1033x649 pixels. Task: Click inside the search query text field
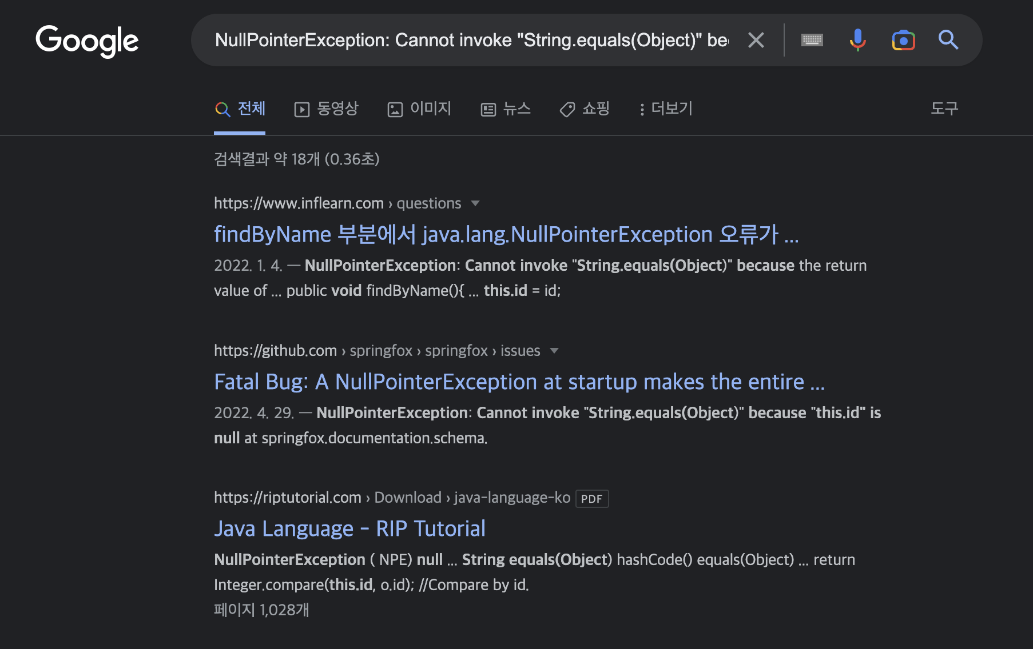(x=472, y=40)
